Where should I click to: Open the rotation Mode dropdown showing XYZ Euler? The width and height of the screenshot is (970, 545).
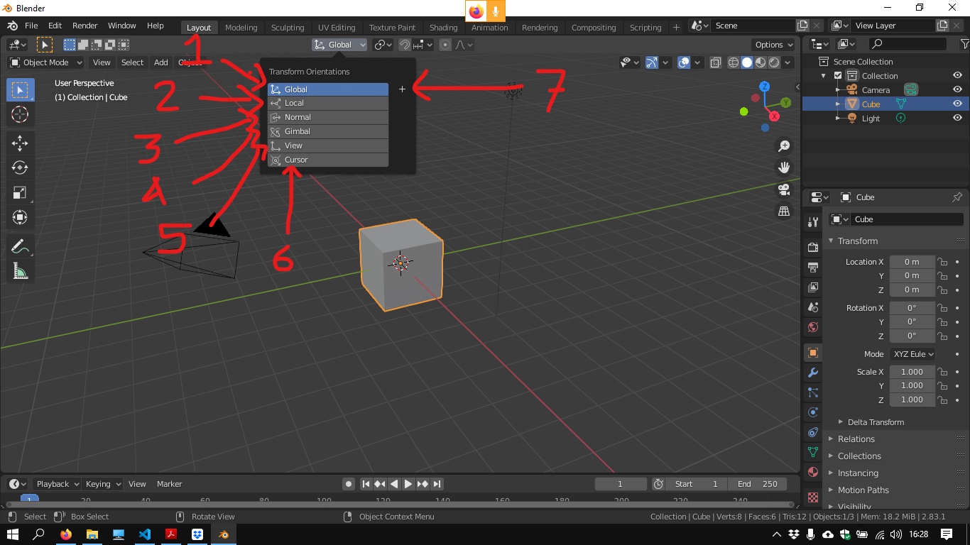[912, 353]
